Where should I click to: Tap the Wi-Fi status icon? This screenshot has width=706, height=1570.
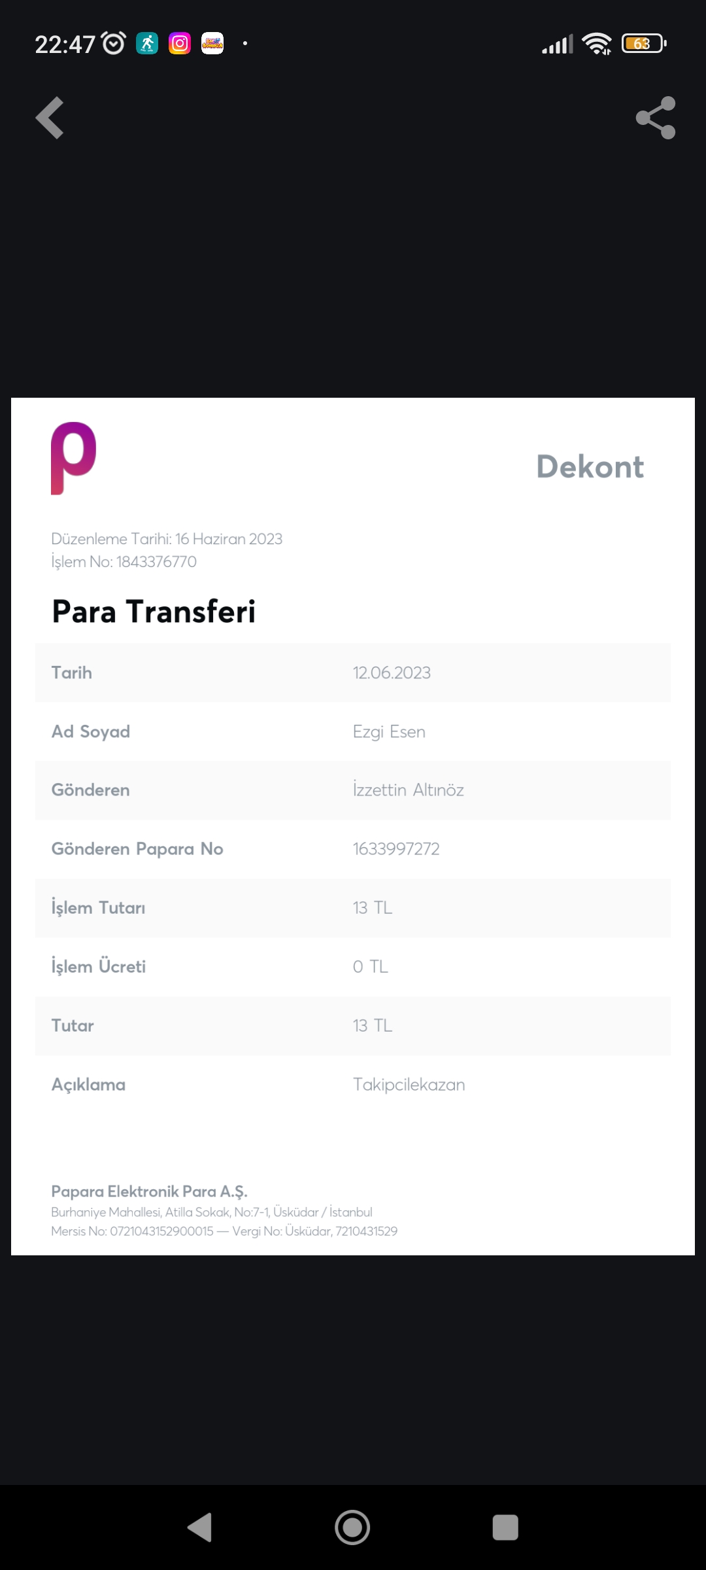click(597, 44)
